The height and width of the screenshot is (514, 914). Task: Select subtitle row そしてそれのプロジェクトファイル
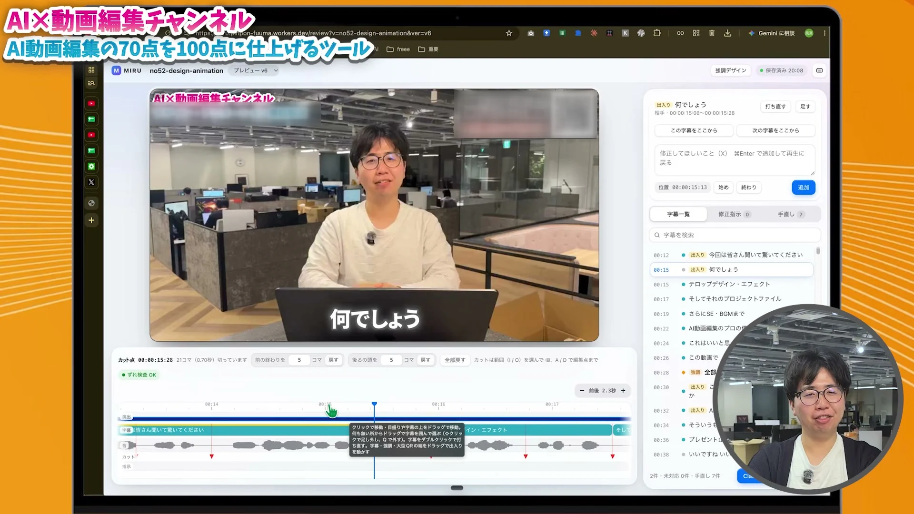coord(732,299)
